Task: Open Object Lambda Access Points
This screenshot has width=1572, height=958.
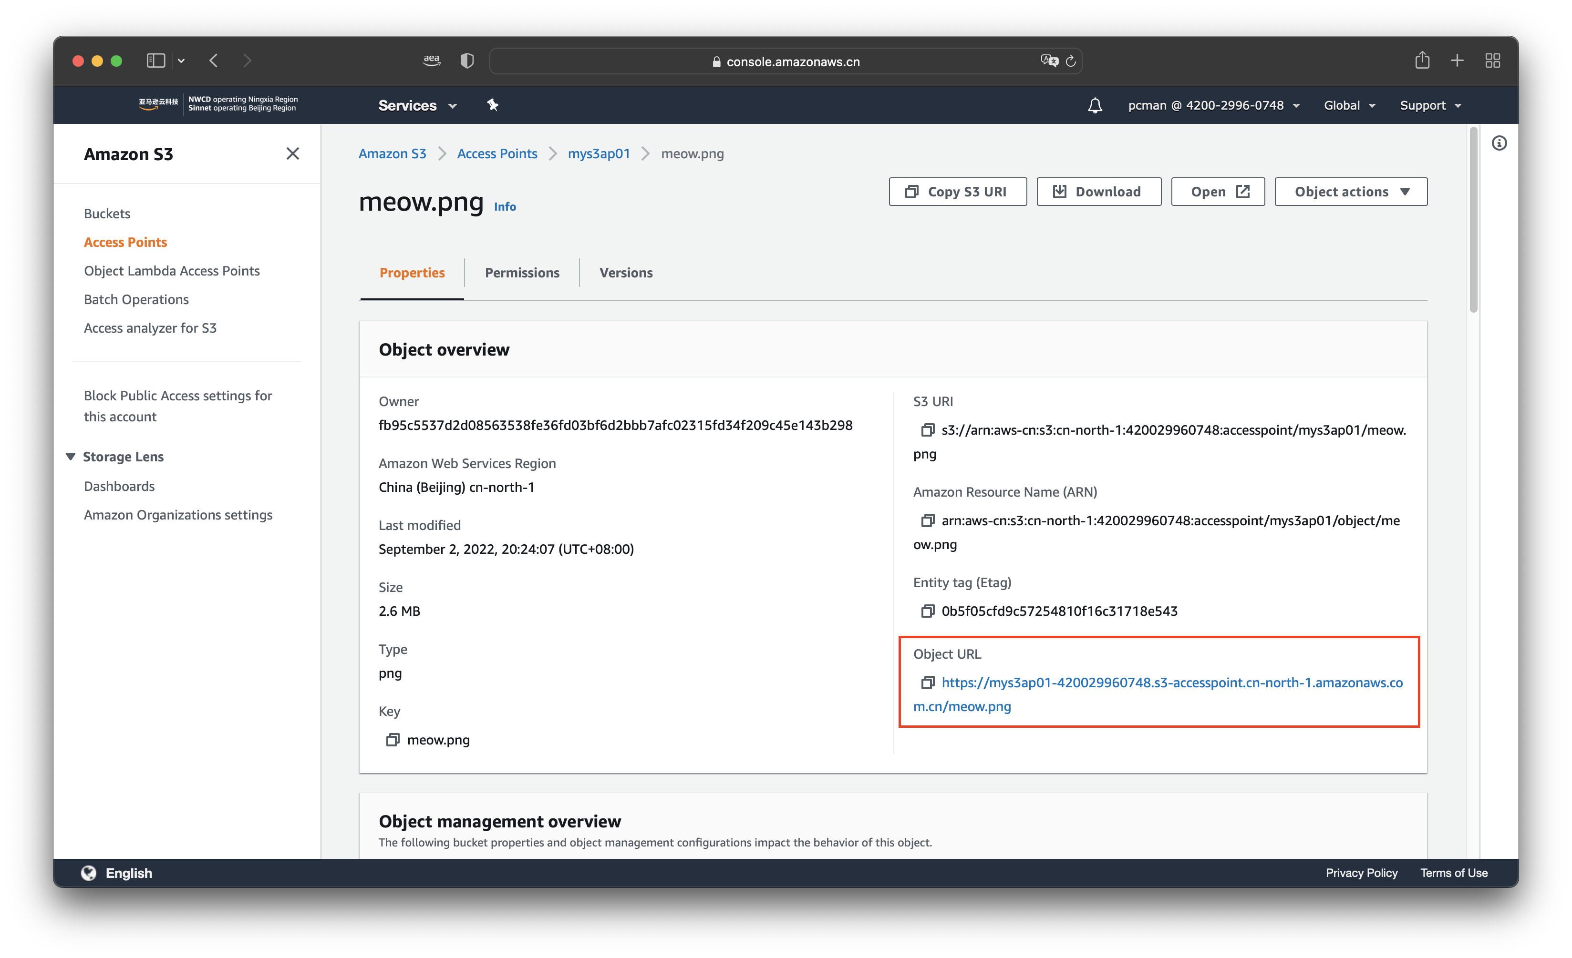Action: pyautogui.click(x=172, y=271)
